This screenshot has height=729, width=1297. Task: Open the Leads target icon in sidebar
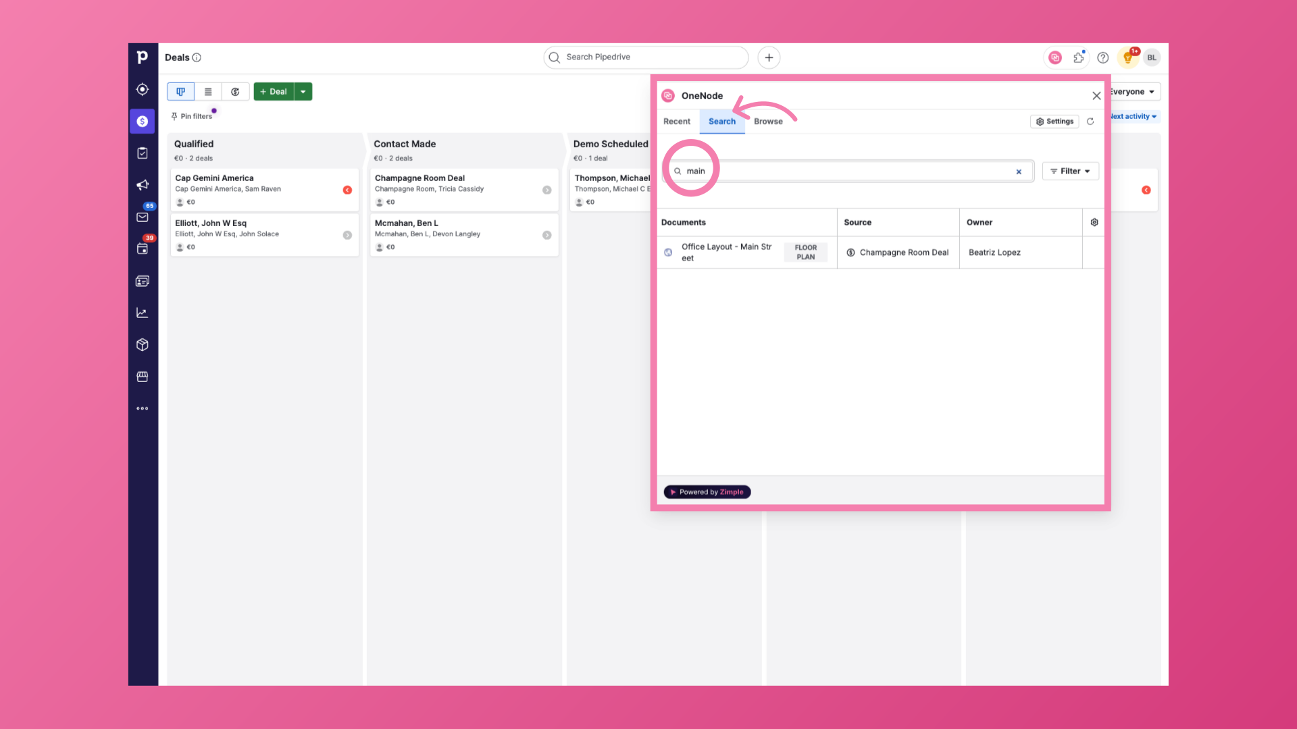[143, 89]
